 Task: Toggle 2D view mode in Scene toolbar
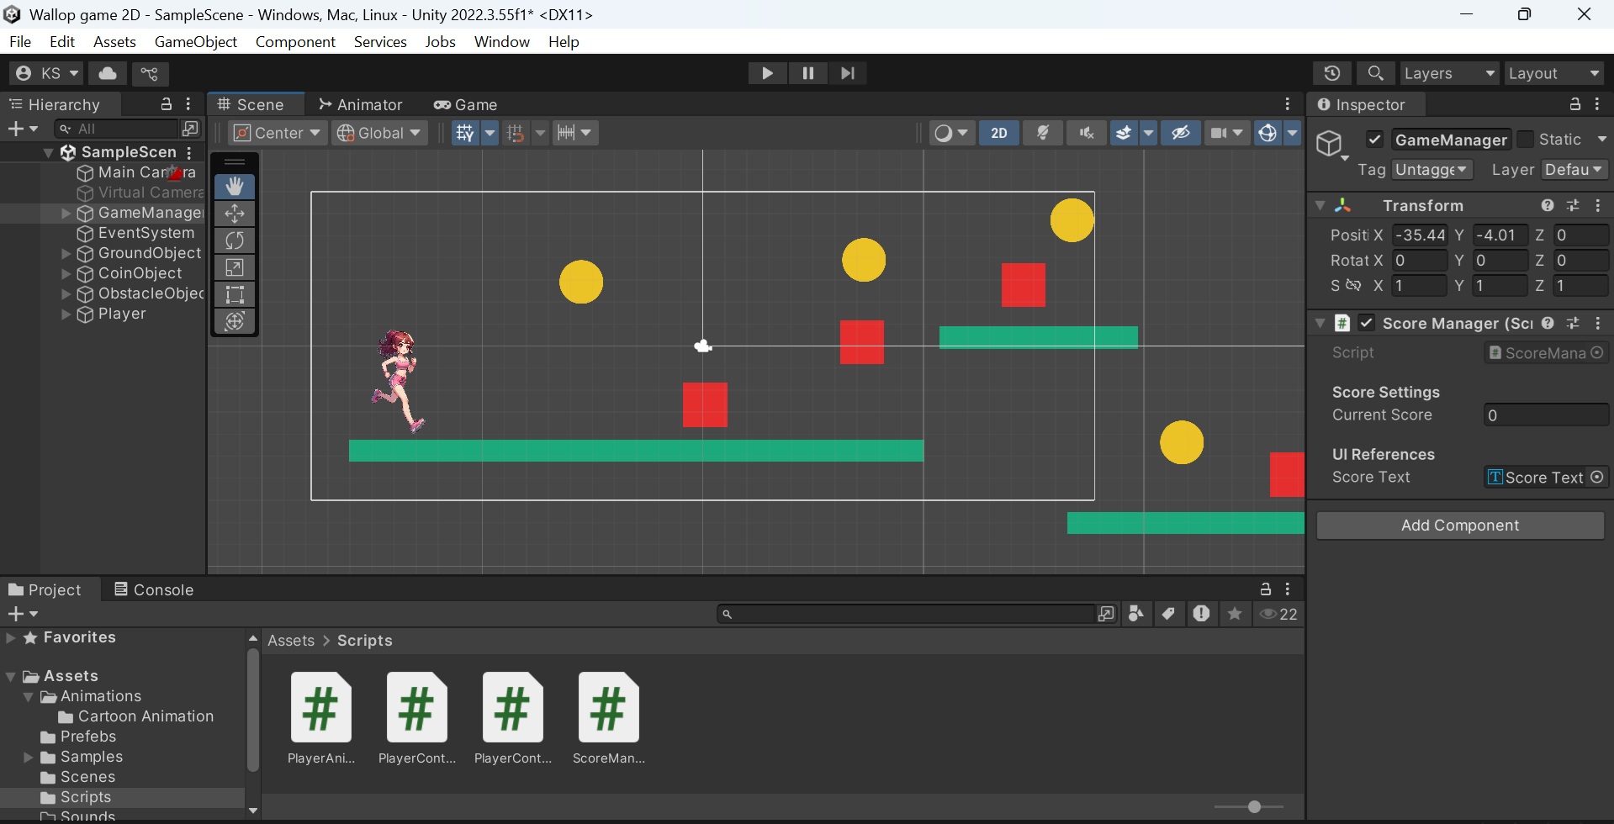(x=999, y=133)
